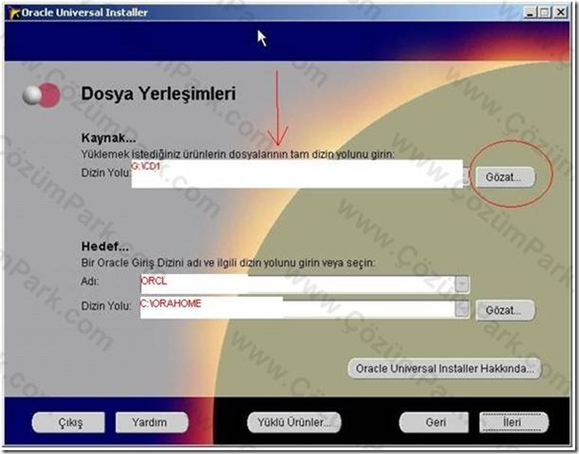Minimize the Oracle Universal Installer window
The image size is (579, 454).
[530, 12]
